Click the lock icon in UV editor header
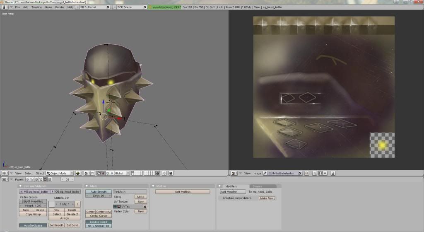This screenshot has height=232, width=424. [332, 173]
